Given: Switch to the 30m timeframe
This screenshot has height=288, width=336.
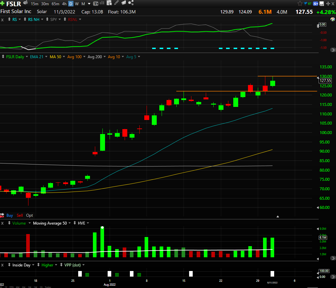Looking at the screenshot, I should tap(45, 4).
